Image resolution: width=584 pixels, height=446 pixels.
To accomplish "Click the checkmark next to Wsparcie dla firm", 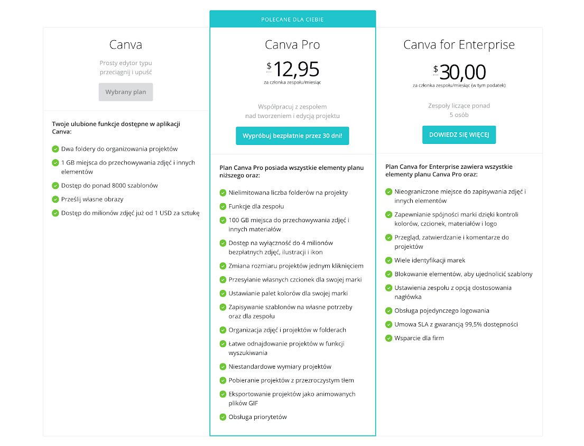I will pyautogui.click(x=389, y=338).
